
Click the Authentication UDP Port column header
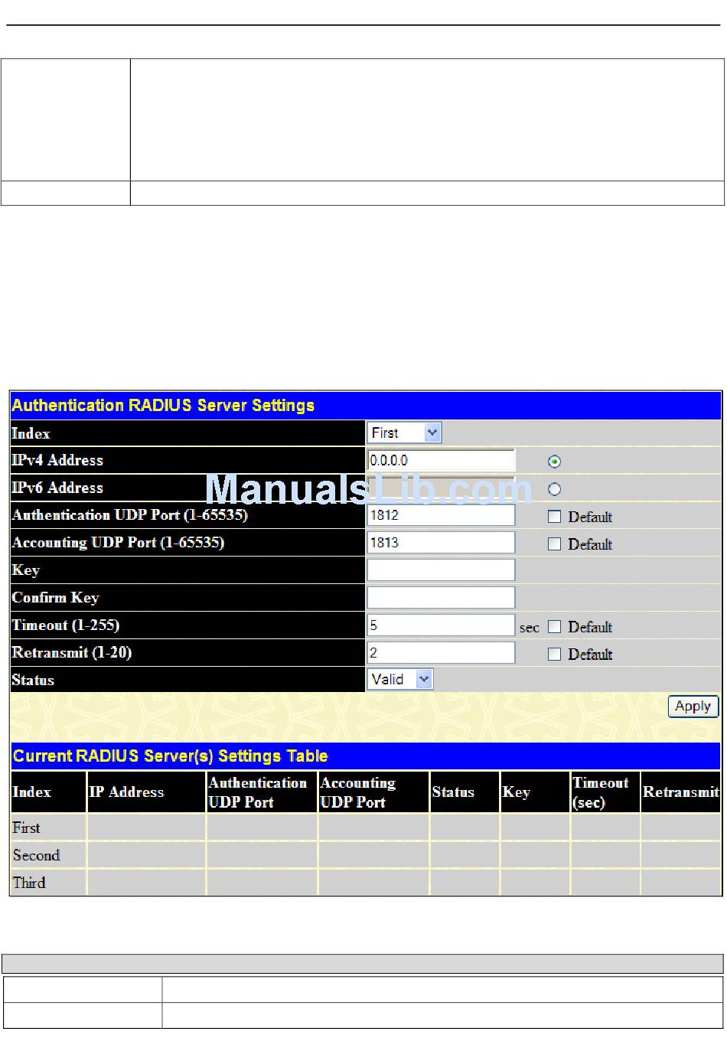pos(262,792)
